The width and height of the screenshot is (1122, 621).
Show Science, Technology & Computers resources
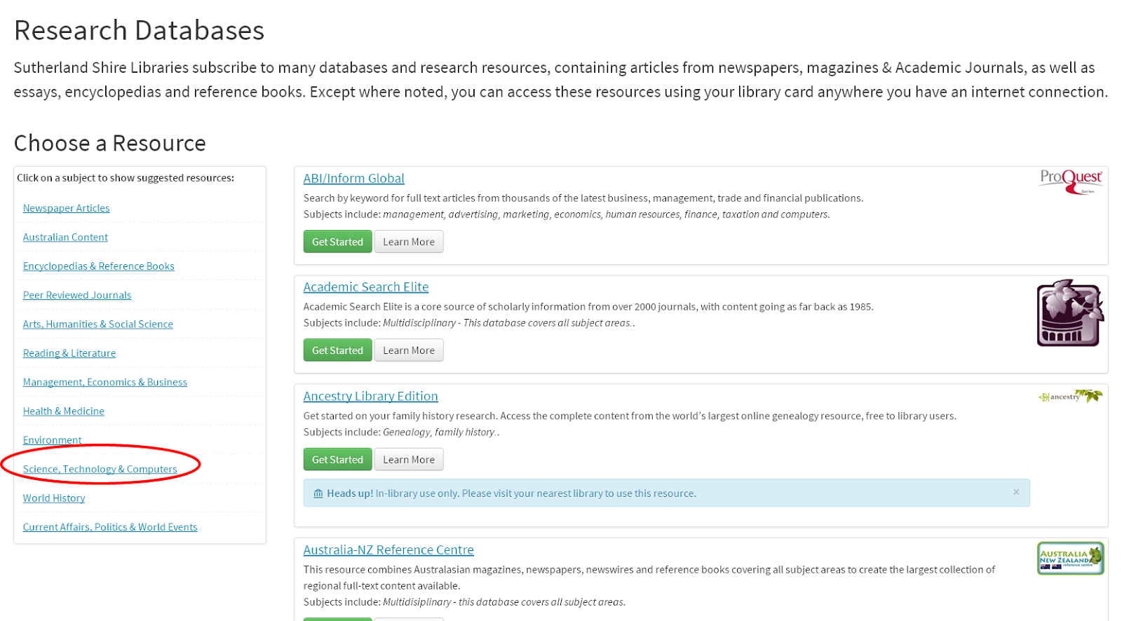[x=100, y=469]
